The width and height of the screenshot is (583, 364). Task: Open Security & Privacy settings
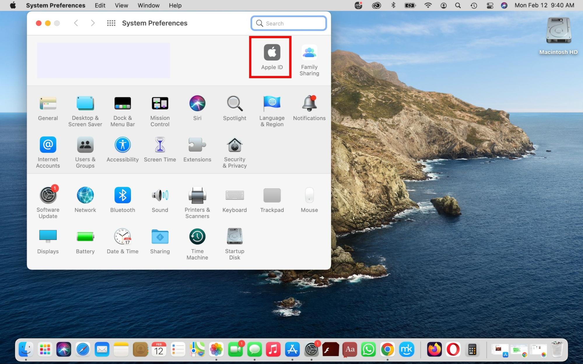click(x=234, y=153)
